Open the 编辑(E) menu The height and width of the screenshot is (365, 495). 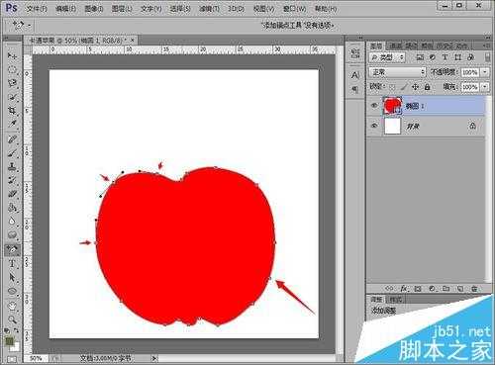[x=65, y=8]
